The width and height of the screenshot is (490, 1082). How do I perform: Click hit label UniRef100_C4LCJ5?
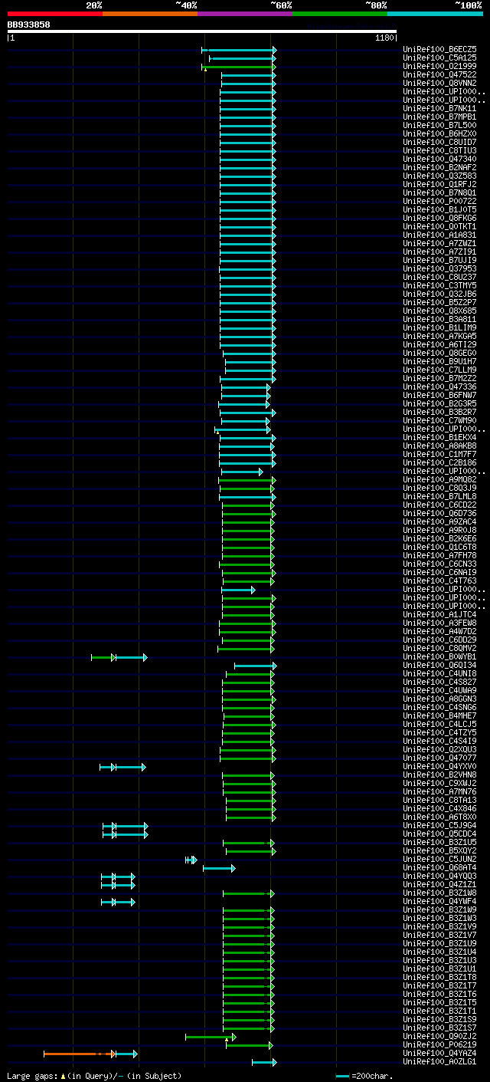click(x=439, y=724)
